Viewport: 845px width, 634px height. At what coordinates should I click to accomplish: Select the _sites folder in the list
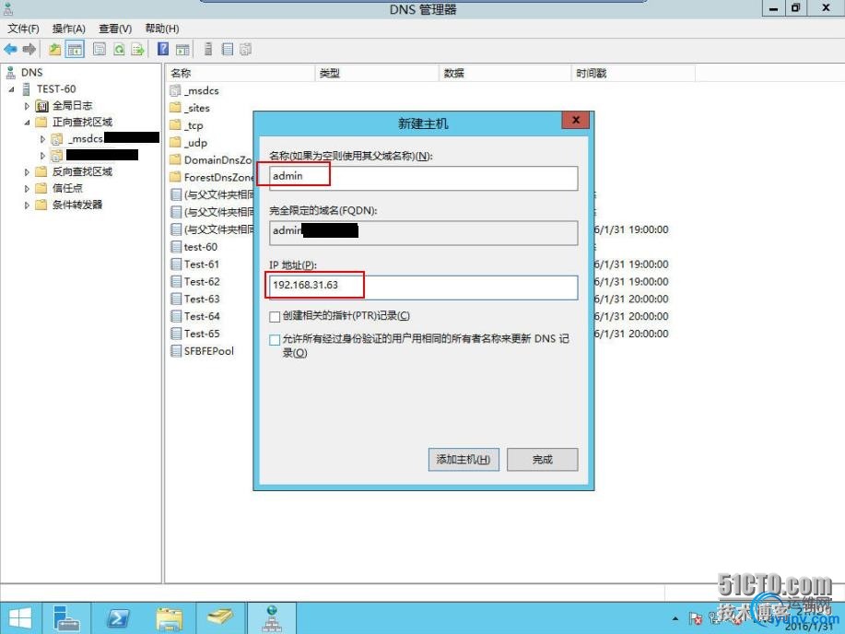190,108
